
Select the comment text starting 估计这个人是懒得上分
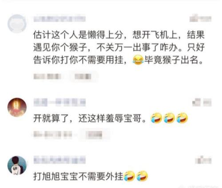(x=119, y=47)
